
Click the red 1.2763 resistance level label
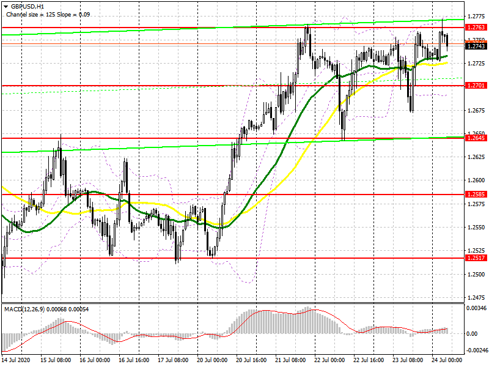476,28
